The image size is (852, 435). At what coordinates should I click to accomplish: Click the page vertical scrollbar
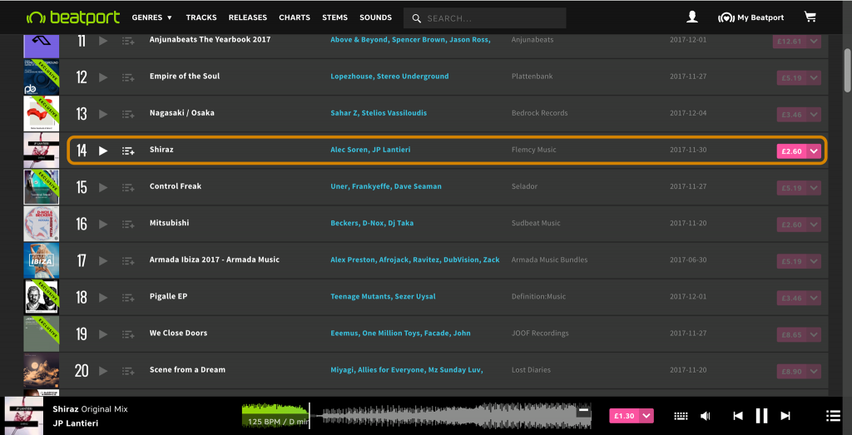847,71
